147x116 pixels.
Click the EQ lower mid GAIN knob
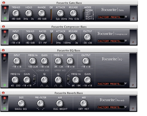pos(44,61)
